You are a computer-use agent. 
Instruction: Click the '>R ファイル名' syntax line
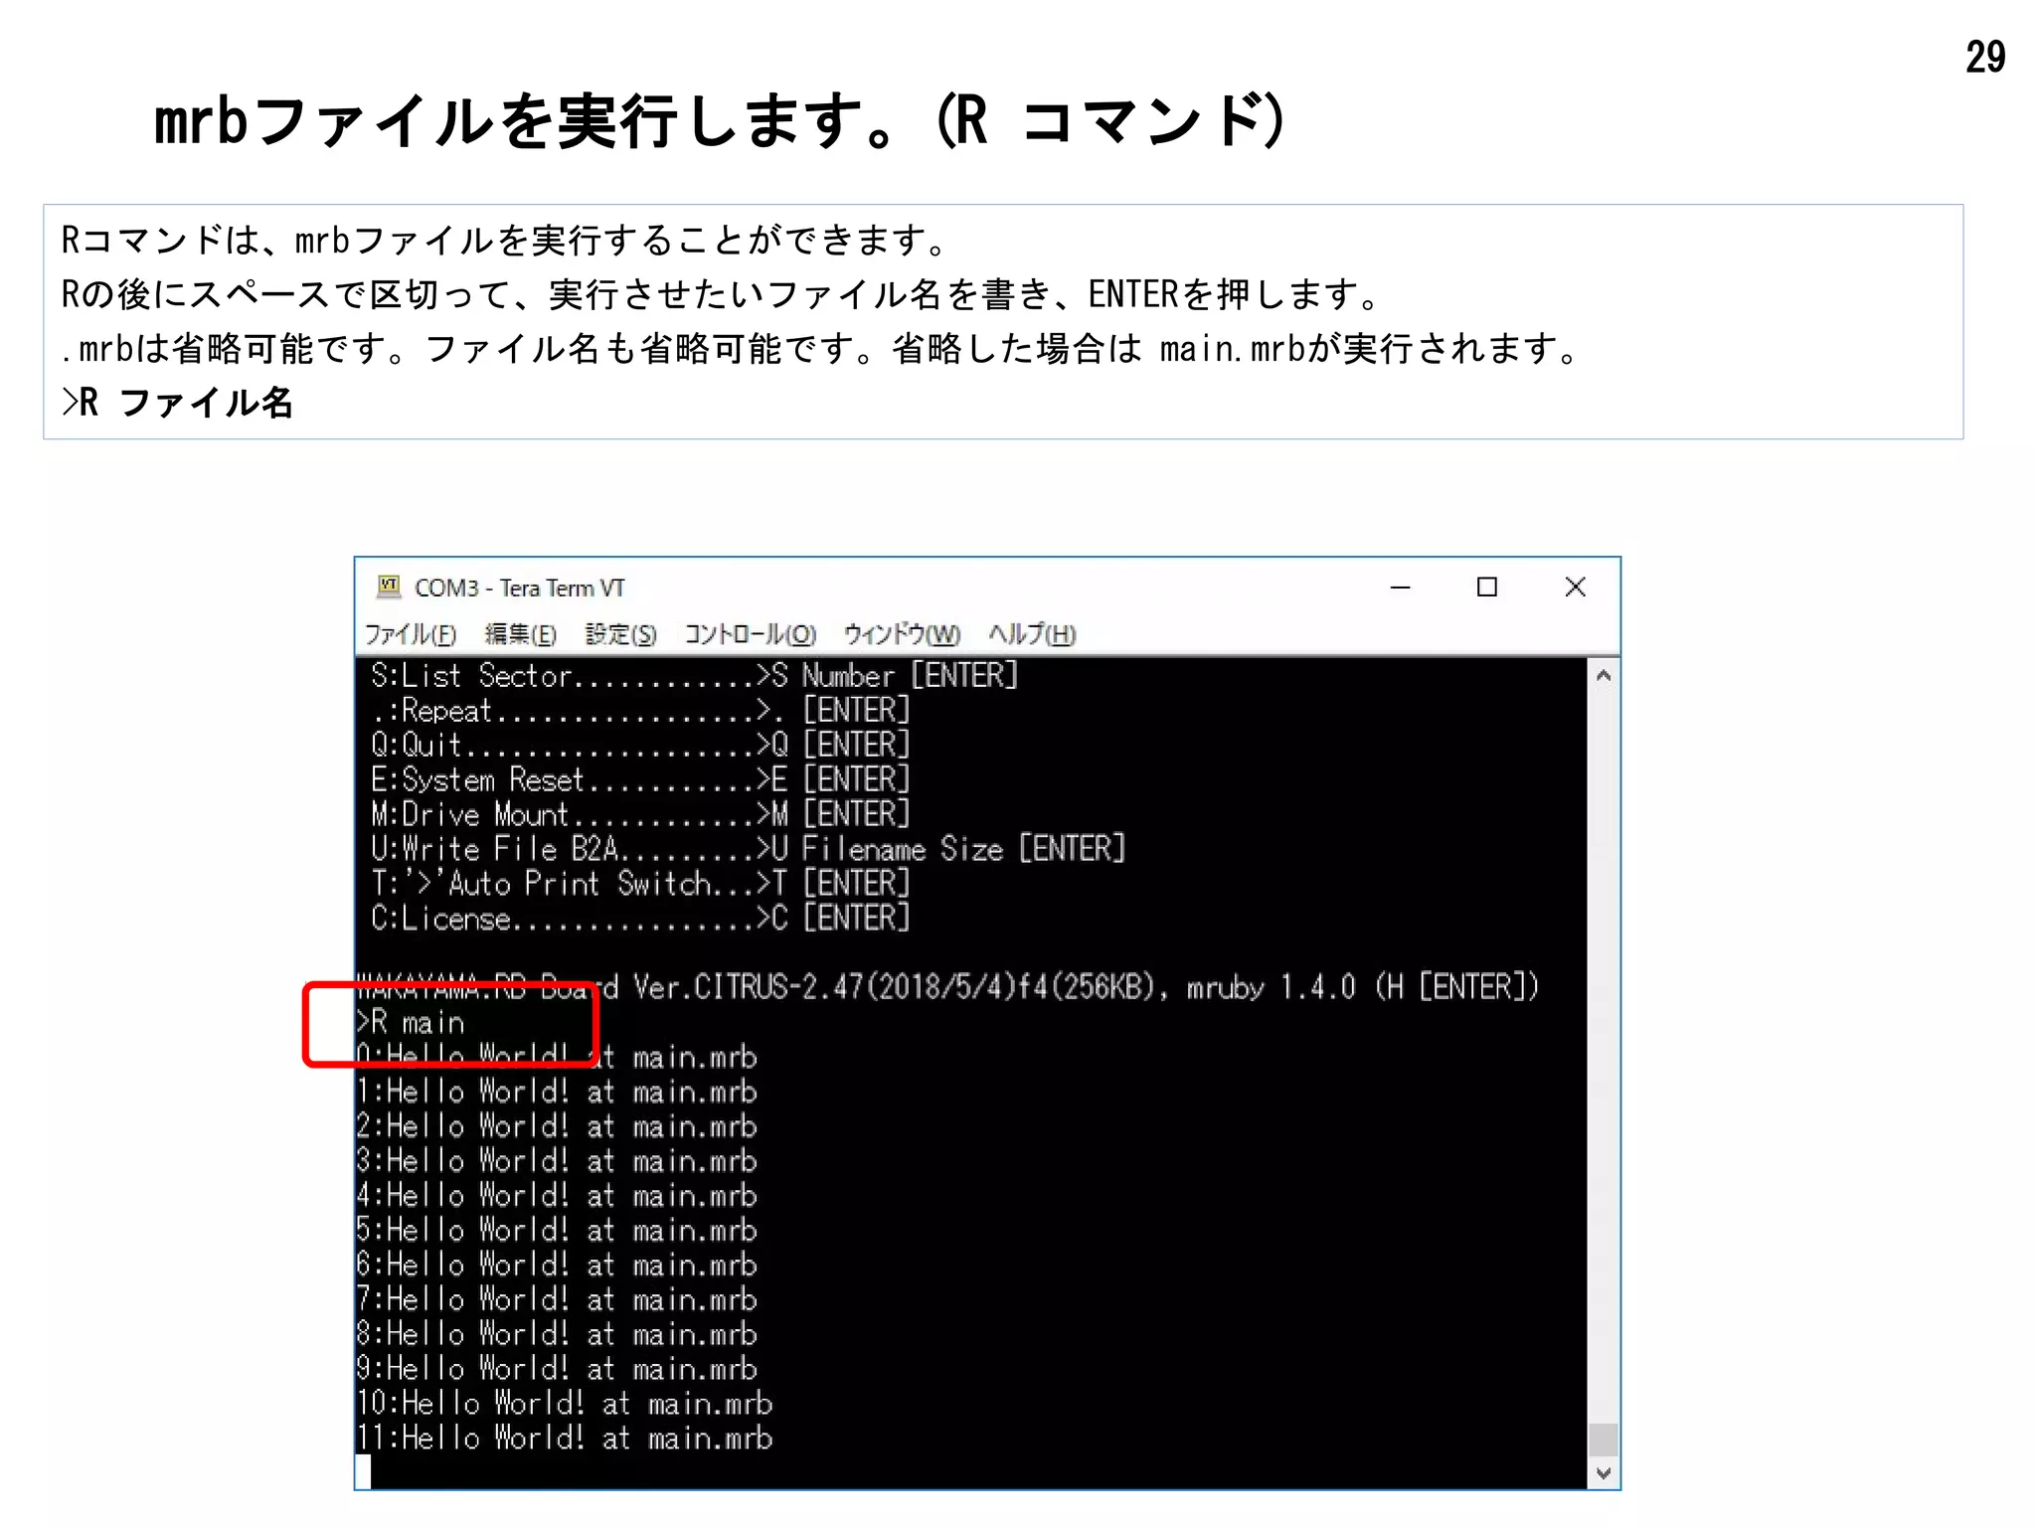(x=177, y=402)
